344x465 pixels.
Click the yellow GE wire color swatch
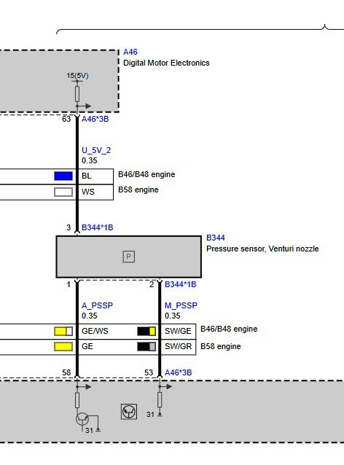[63, 346]
